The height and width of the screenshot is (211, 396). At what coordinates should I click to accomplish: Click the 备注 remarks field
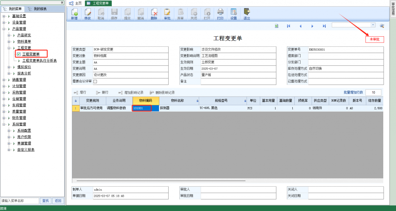point(238,81)
